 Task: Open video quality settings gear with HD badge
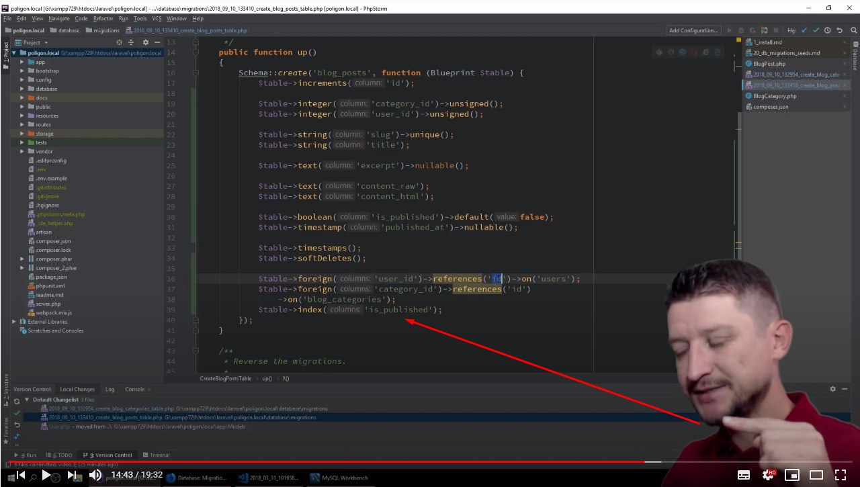[x=768, y=475]
